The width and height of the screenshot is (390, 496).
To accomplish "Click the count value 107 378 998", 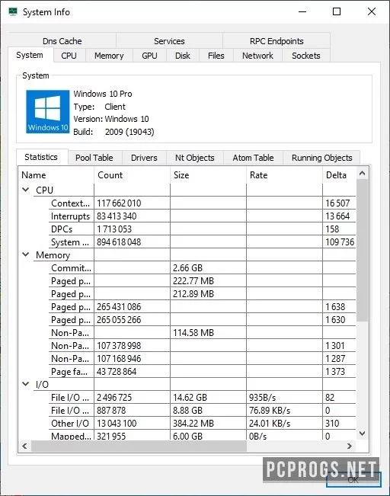I will (119, 345).
